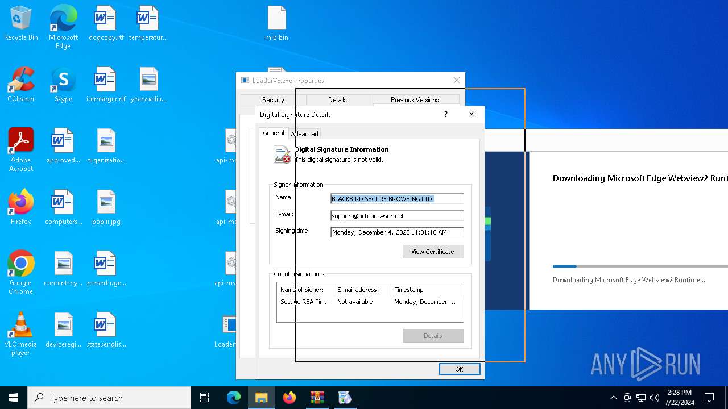Select the popiii.jpg image icon
The width and height of the screenshot is (728, 409).
[x=106, y=208]
